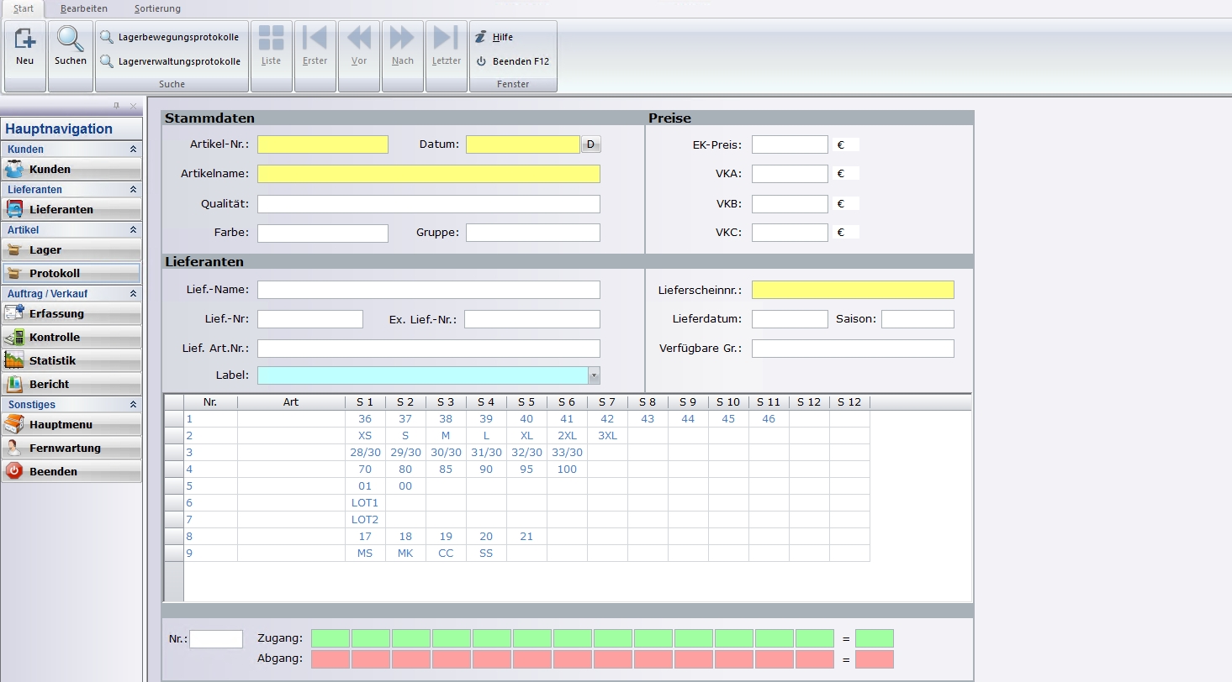Click the D button beside Datum
Image resolution: width=1232 pixels, height=682 pixels.
point(590,144)
